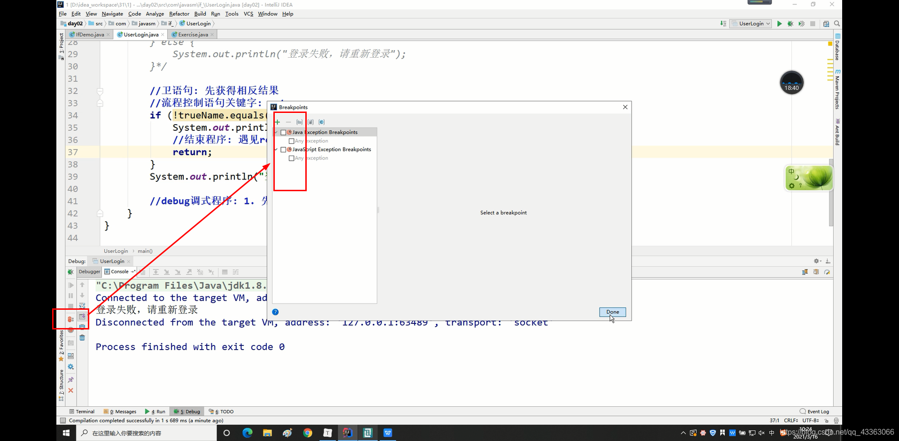Image resolution: width=899 pixels, height=441 pixels.
Task: Click Step Over icon in debugger toolbar
Action: click(155, 272)
